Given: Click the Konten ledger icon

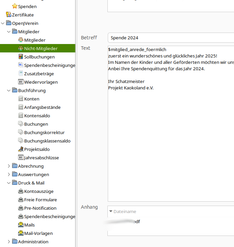Looking at the screenshot, I should pyautogui.click(x=21, y=98).
